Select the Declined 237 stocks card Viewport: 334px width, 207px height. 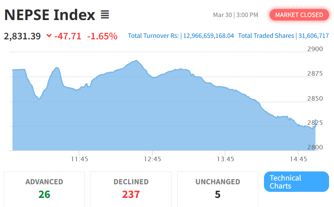tap(131, 188)
